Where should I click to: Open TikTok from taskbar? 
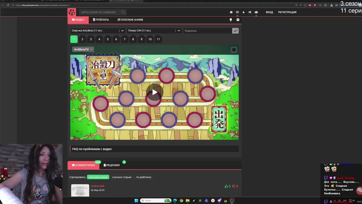tap(194, 201)
